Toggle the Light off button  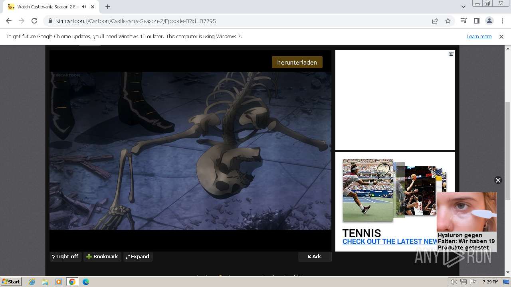tap(65, 257)
